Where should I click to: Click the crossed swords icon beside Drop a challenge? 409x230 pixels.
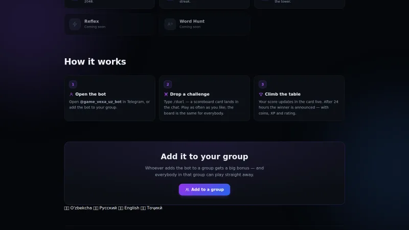(166, 95)
